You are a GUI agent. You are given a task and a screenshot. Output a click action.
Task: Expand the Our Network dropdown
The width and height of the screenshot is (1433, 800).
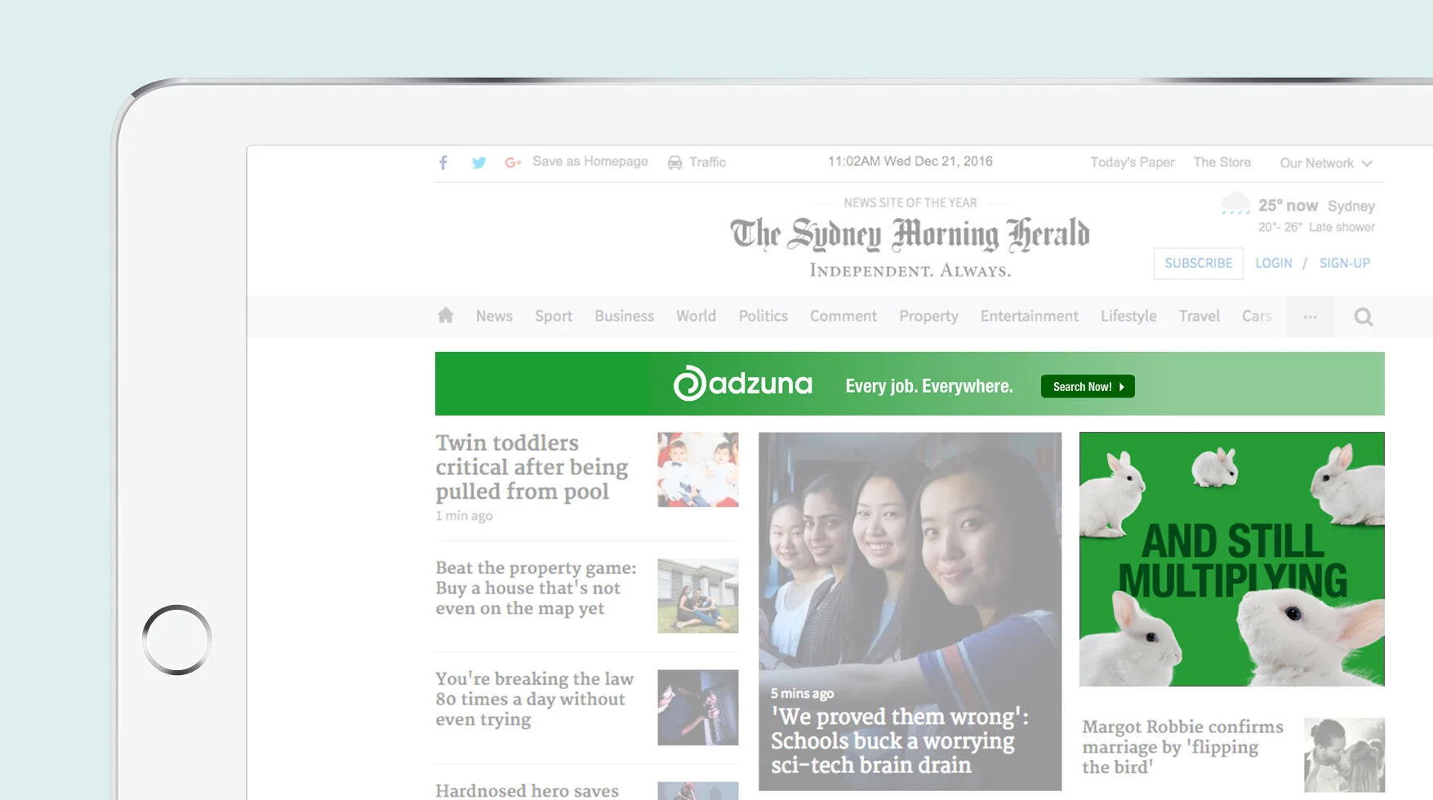coord(1326,163)
